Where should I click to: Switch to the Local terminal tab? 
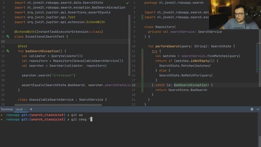click(19, 109)
